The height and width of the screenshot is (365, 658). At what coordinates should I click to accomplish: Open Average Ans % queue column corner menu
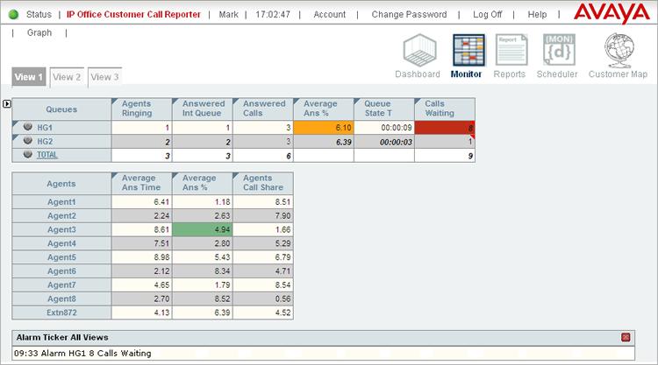click(297, 102)
